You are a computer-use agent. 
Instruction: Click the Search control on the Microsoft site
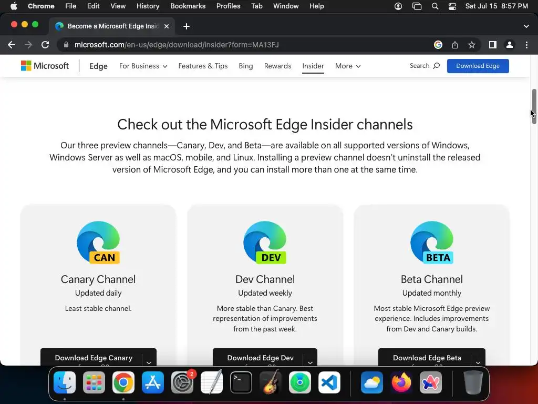(x=425, y=66)
